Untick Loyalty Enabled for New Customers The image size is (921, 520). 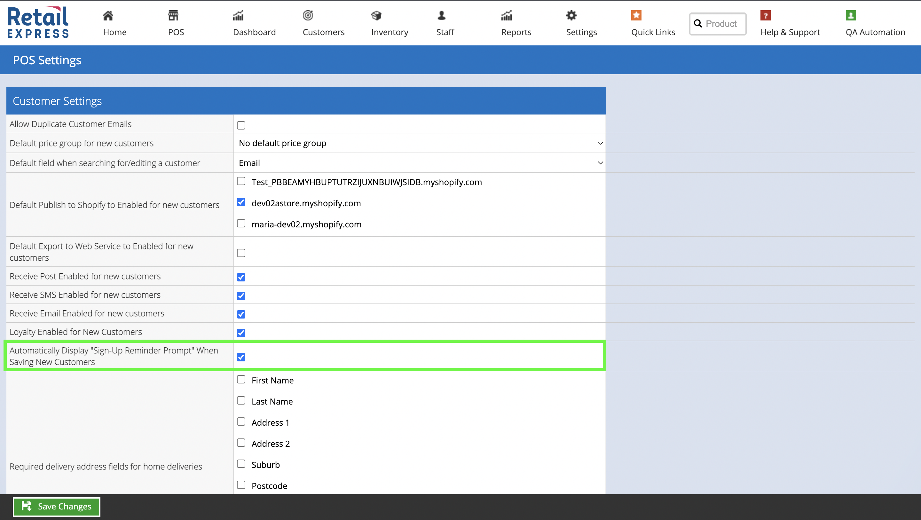point(241,333)
